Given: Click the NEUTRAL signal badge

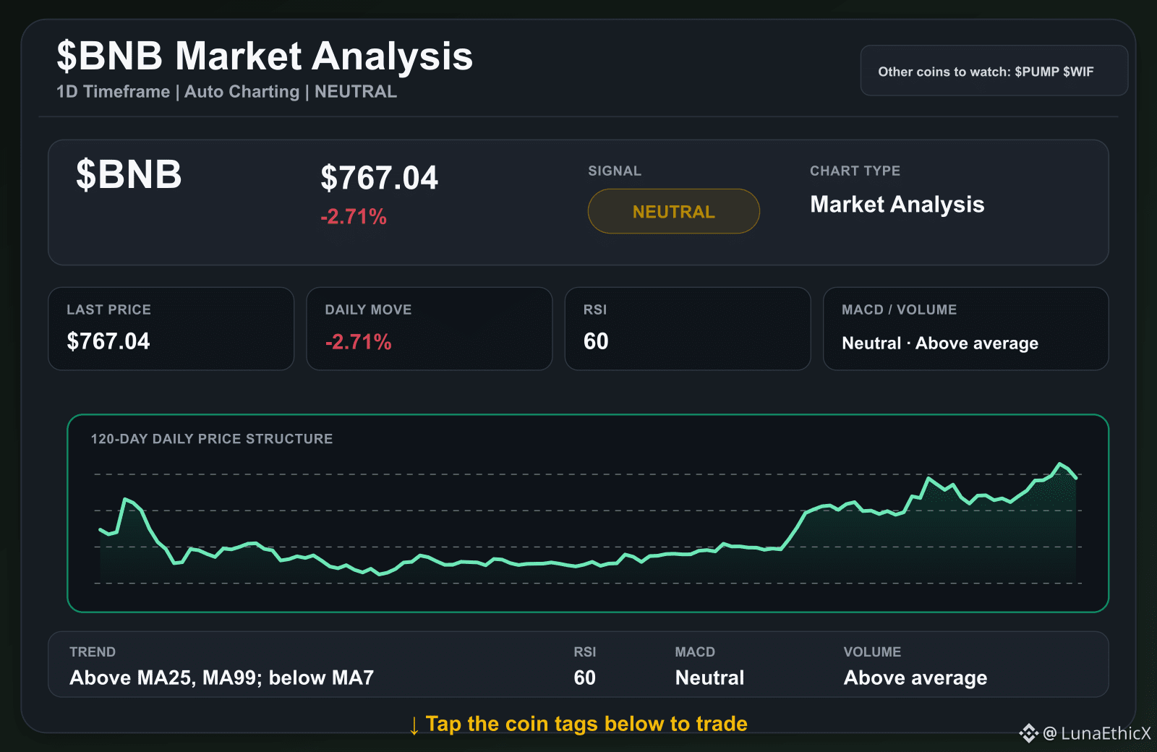Looking at the screenshot, I should [673, 211].
